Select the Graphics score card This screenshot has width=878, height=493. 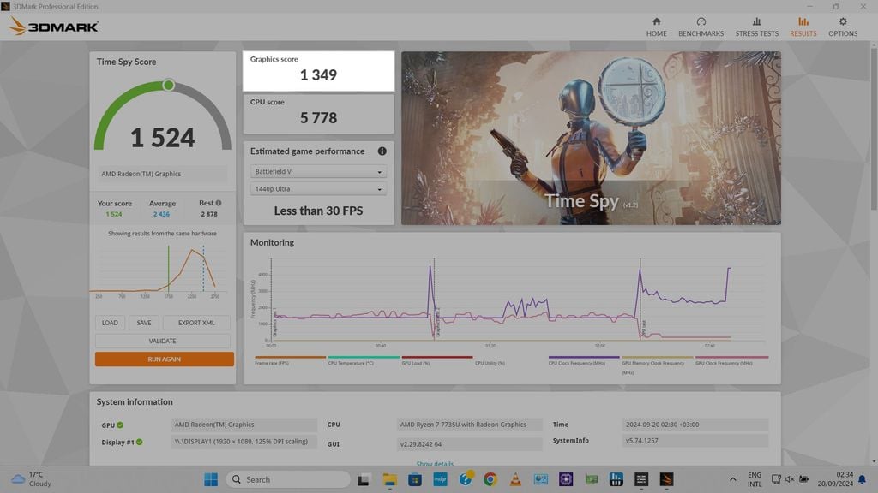pyautogui.click(x=318, y=71)
